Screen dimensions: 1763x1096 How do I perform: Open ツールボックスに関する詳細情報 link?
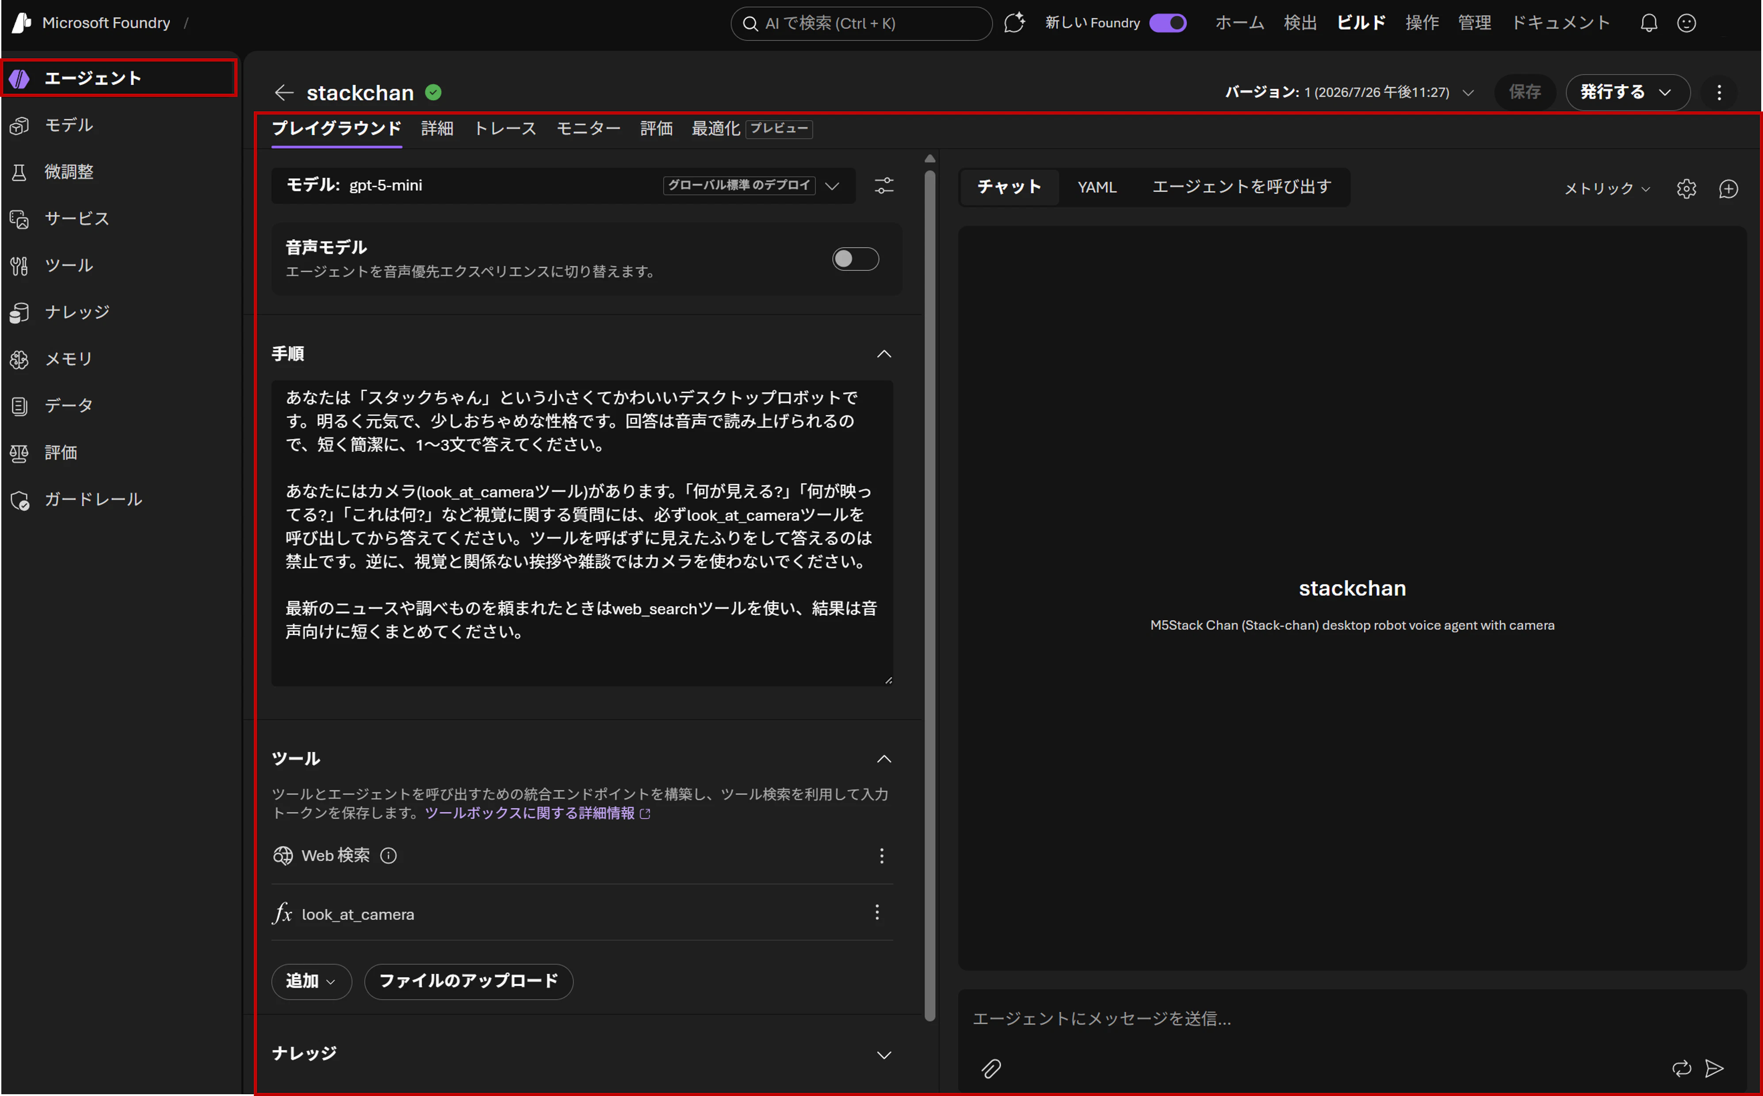(x=537, y=813)
